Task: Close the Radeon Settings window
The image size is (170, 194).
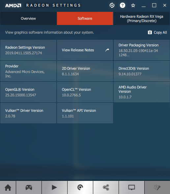Action: pos(165,5)
